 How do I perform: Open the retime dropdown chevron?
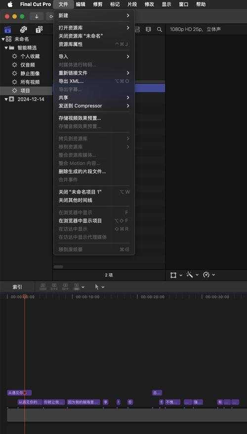point(214,275)
